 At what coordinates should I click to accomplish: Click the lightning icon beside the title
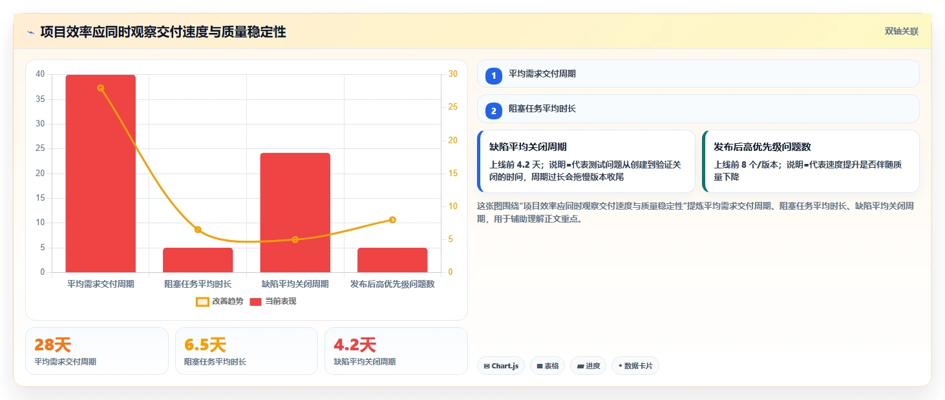[x=30, y=32]
